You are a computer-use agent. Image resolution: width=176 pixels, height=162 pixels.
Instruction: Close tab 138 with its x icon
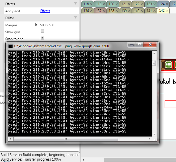117,11
